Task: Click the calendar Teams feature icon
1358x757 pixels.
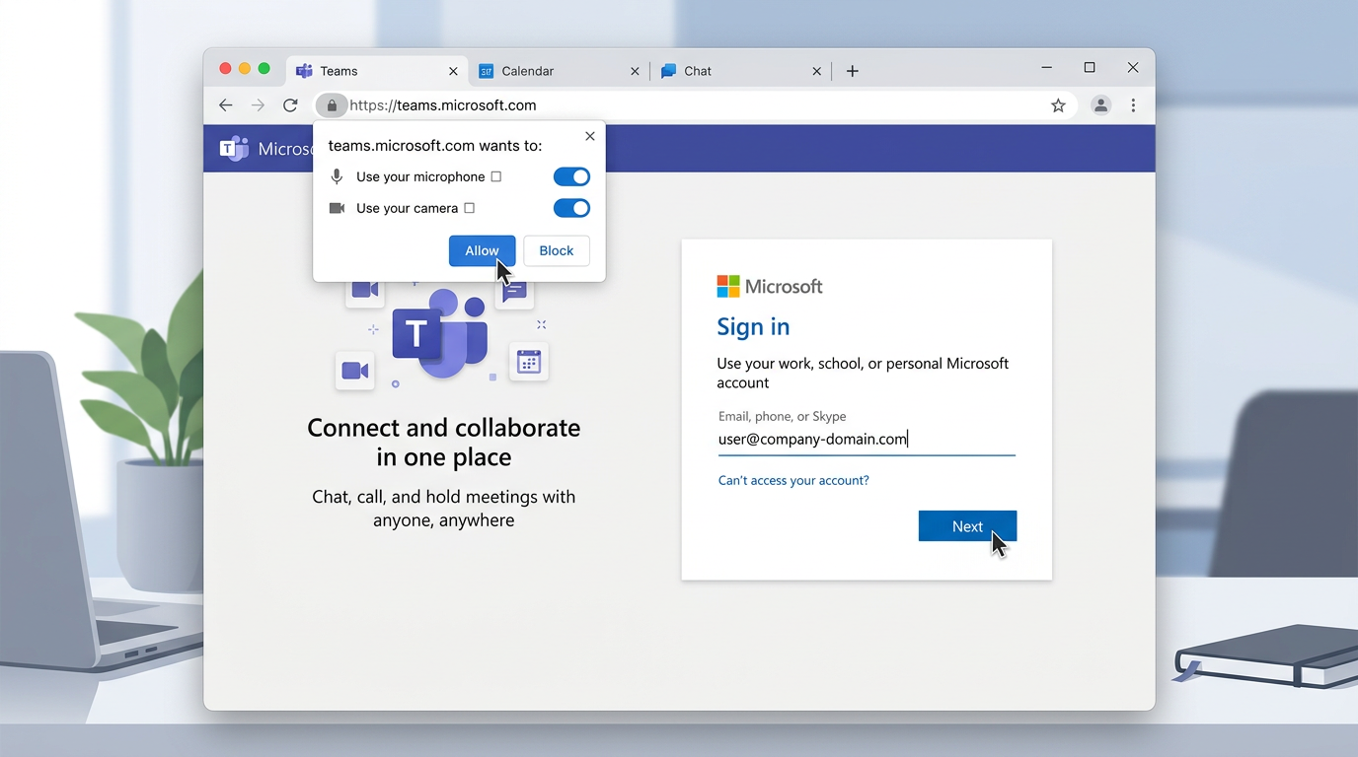Action: pos(529,362)
